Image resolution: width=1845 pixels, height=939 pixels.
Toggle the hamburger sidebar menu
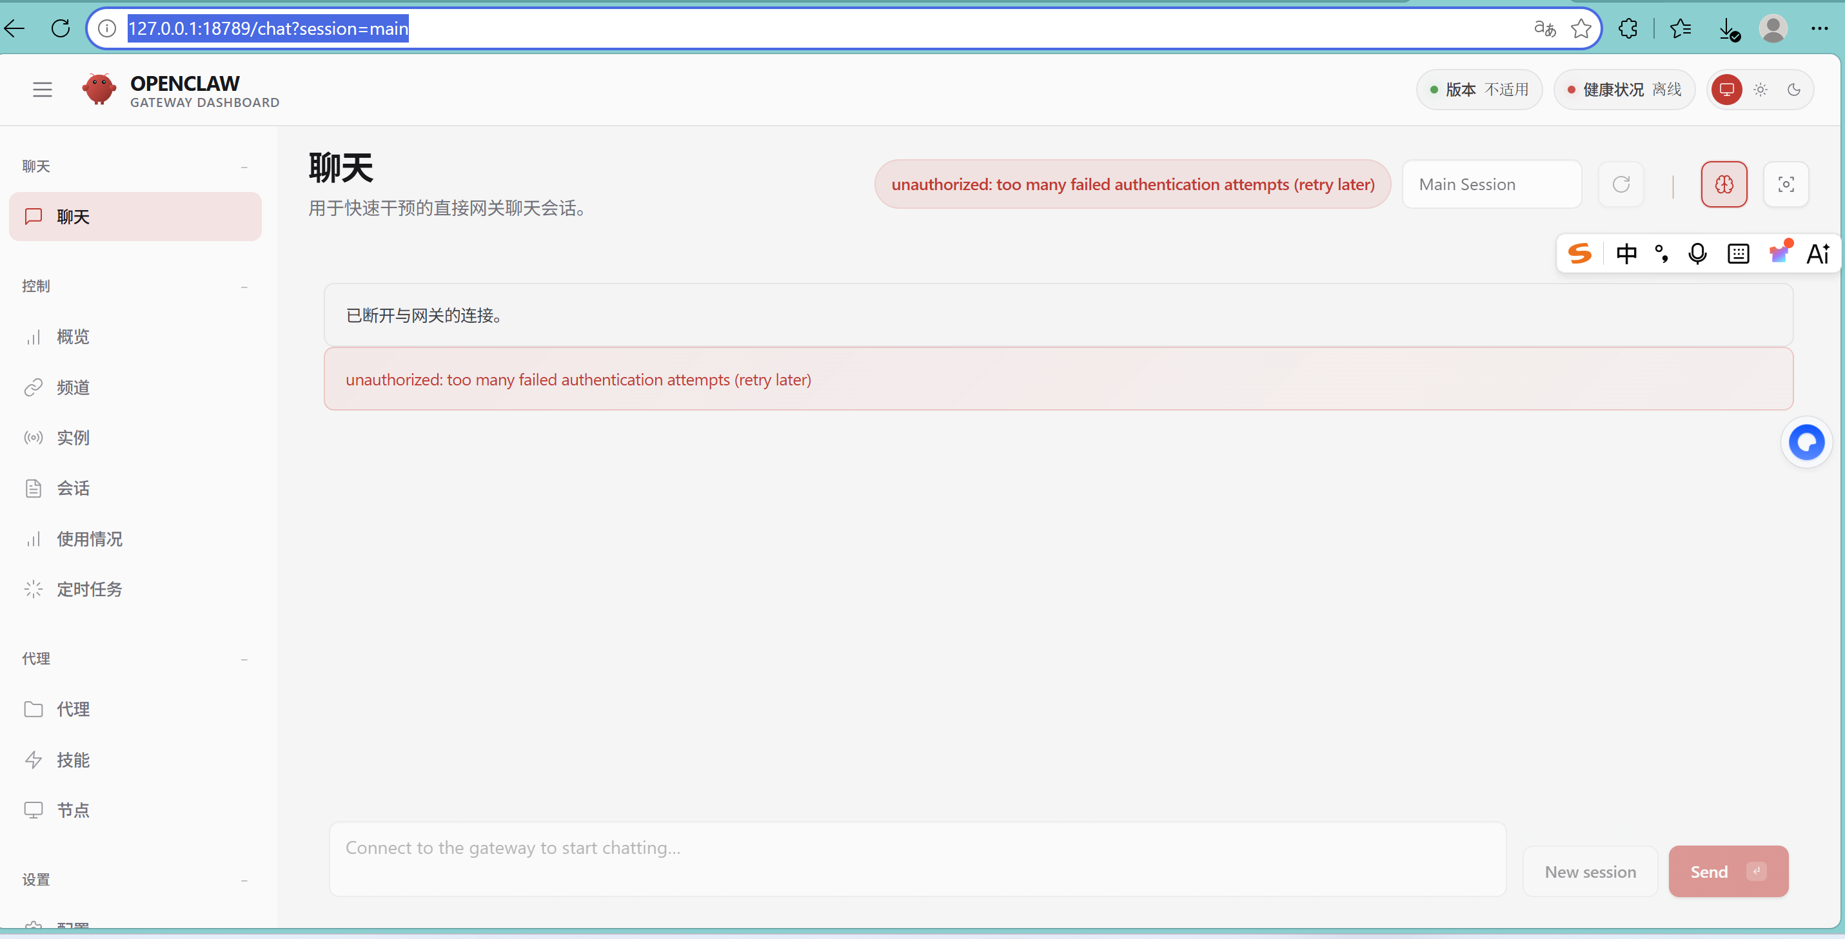click(43, 90)
